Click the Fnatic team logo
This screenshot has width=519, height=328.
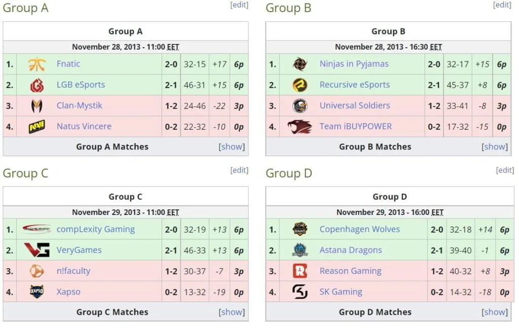(x=36, y=64)
